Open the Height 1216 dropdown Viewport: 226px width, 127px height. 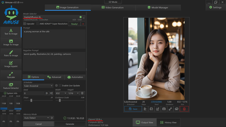click(x=73, y=93)
